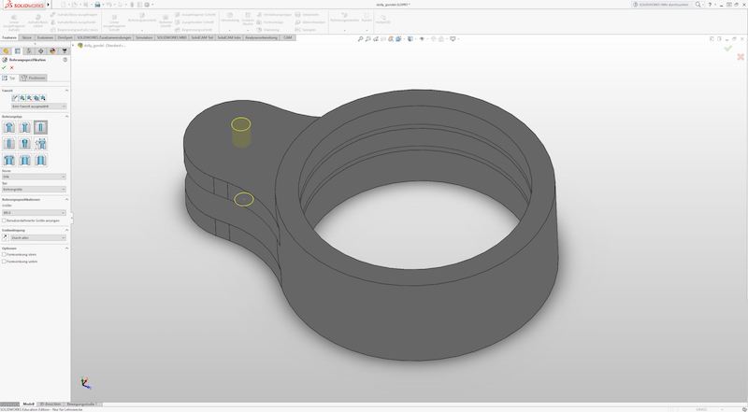This screenshot has height=412, width=748.
Task: Open View Orientation icon in view toolbar
Action: coord(398,38)
